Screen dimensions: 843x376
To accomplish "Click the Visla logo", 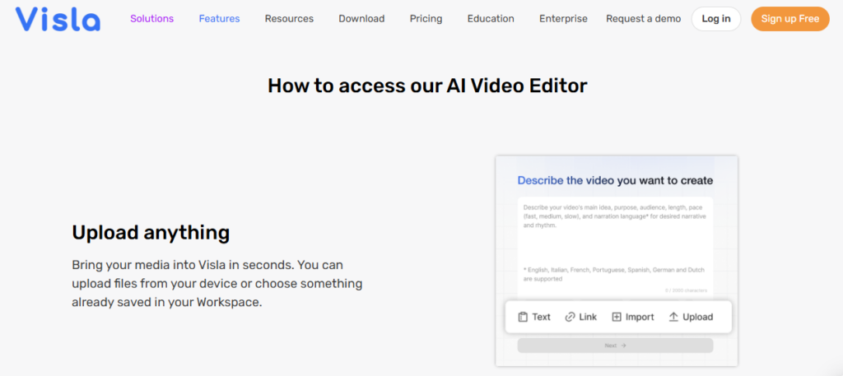I will pos(58,19).
